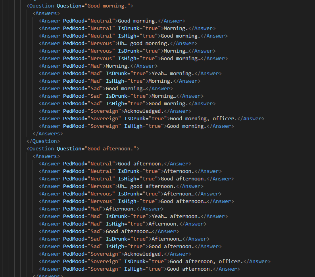This screenshot has width=315, height=277.
Task: Click "Acknowledged." in the Good afternoon block
Action: pyautogui.click(x=144, y=254)
